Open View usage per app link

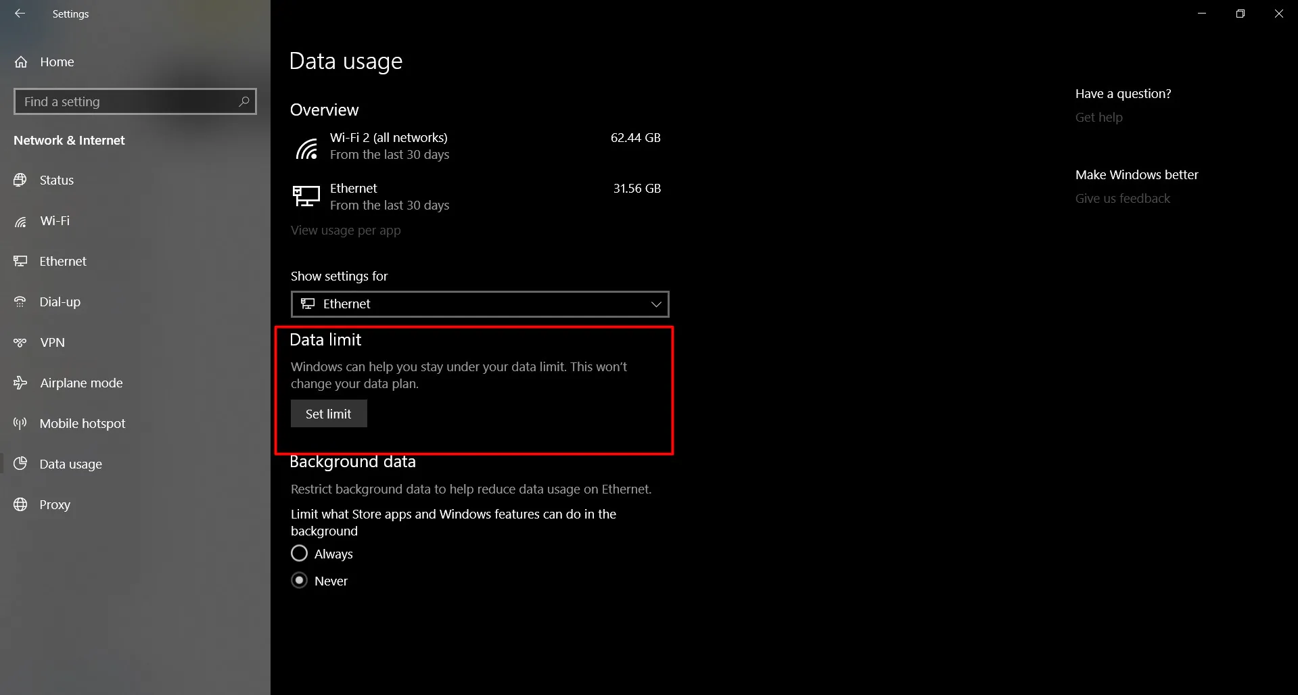346,231
